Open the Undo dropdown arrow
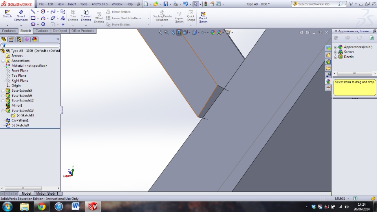 pos(190,4)
